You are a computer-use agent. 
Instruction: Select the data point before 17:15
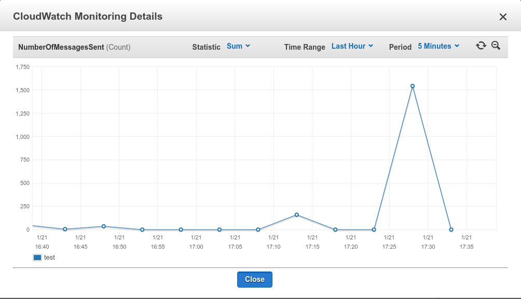tap(297, 215)
